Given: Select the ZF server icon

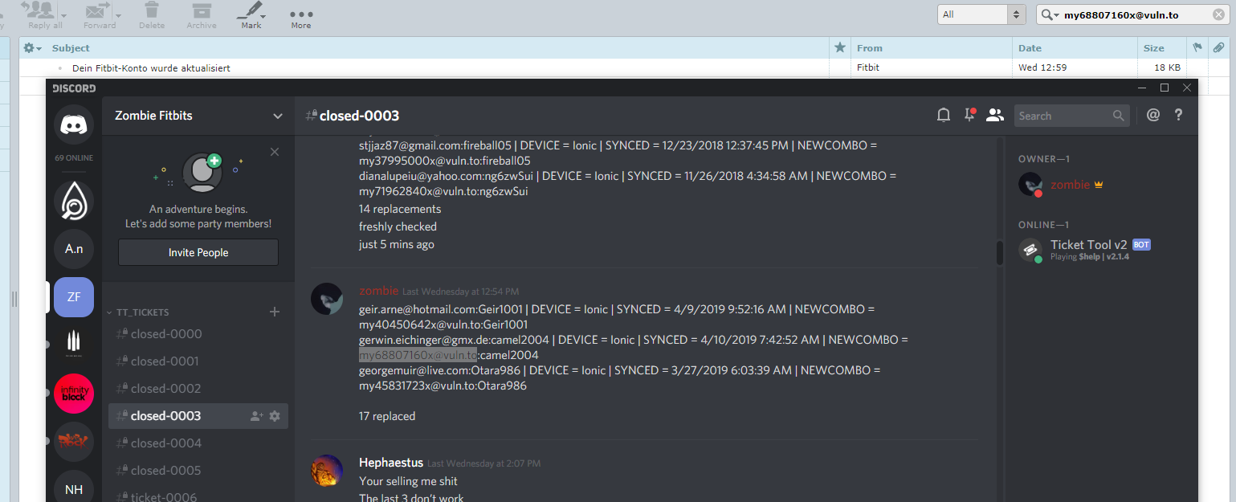Looking at the screenshot, I should coord(74,297).
